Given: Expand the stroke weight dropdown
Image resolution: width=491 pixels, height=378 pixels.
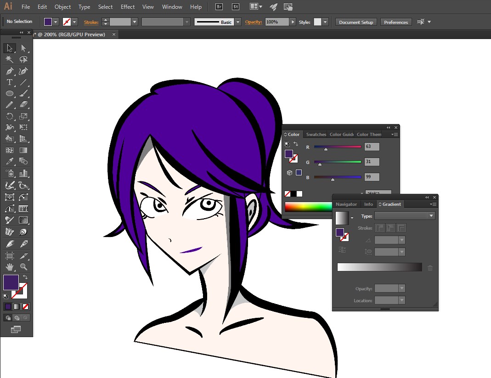Looking at the screenshot, I should (135, 22).
